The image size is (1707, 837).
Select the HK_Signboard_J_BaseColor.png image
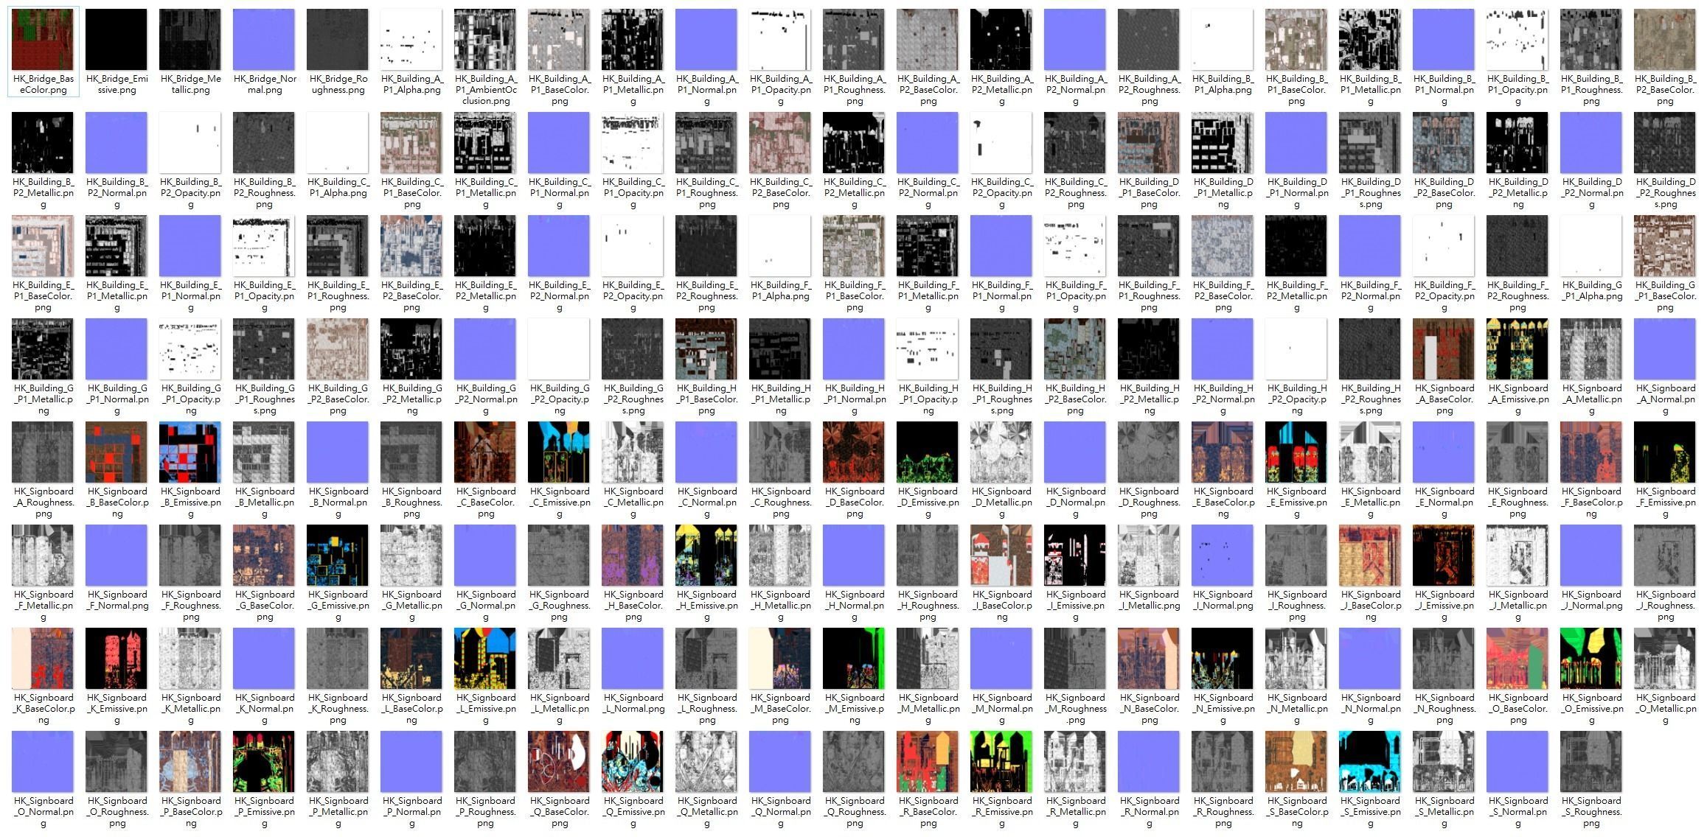(x=1370, y=556)
